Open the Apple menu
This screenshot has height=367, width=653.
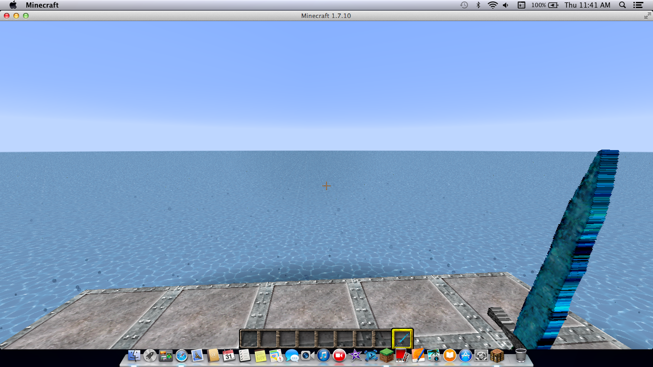pos(13,5)
